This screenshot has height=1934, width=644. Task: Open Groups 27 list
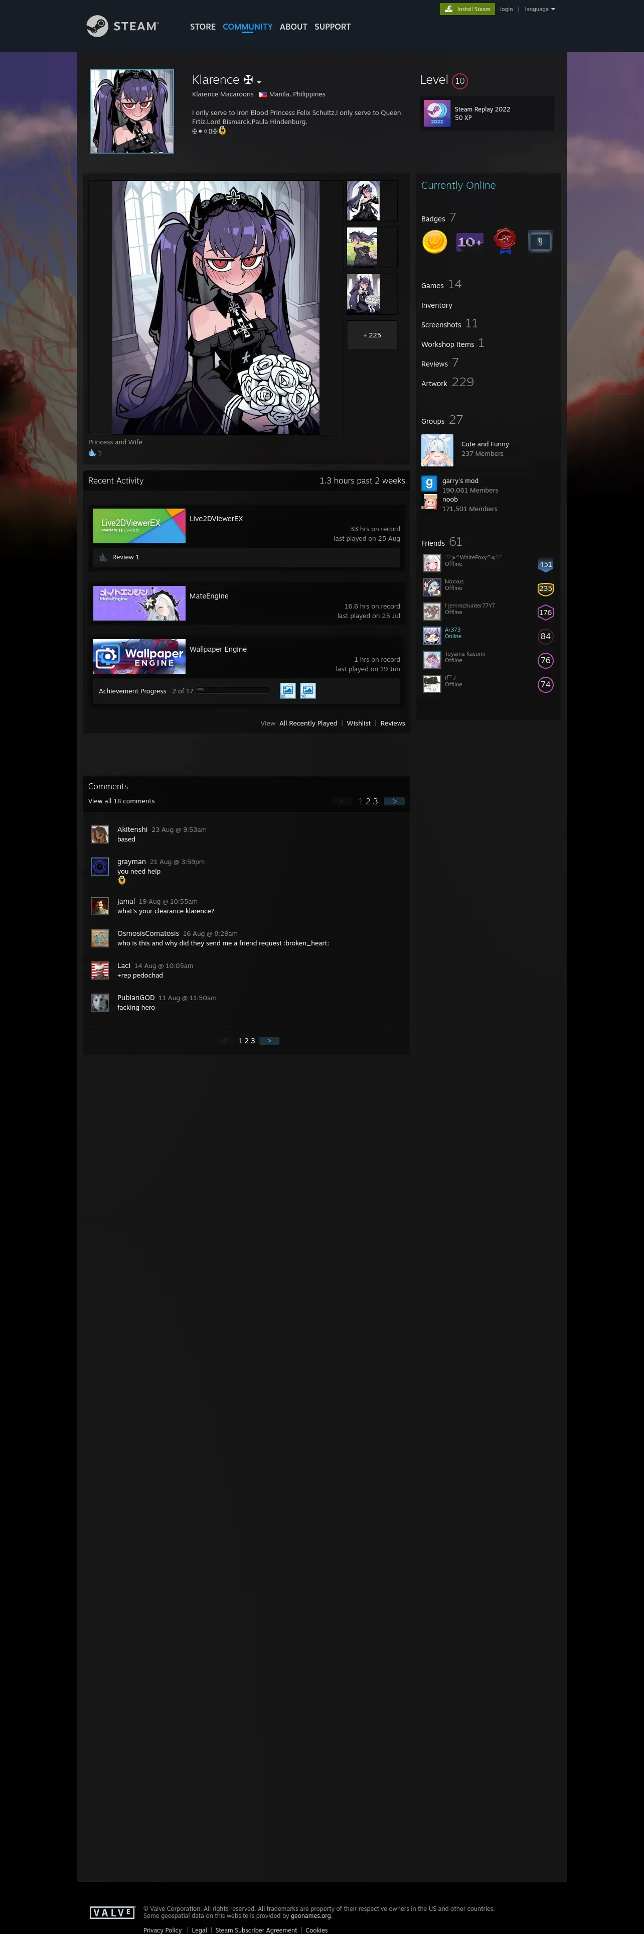[441, 420]
